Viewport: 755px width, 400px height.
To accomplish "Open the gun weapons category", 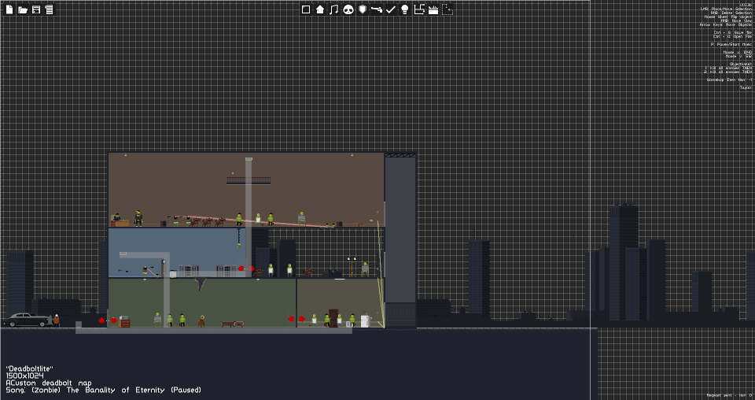I will 377,9.
